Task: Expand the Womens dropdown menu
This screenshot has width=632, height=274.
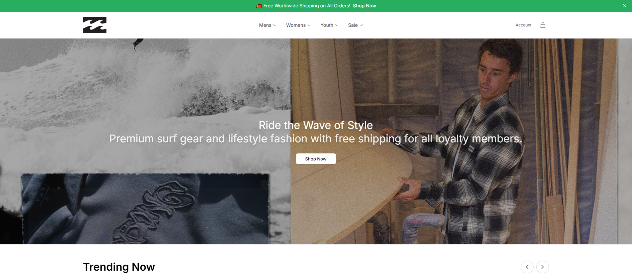Action: coord(298,25)
